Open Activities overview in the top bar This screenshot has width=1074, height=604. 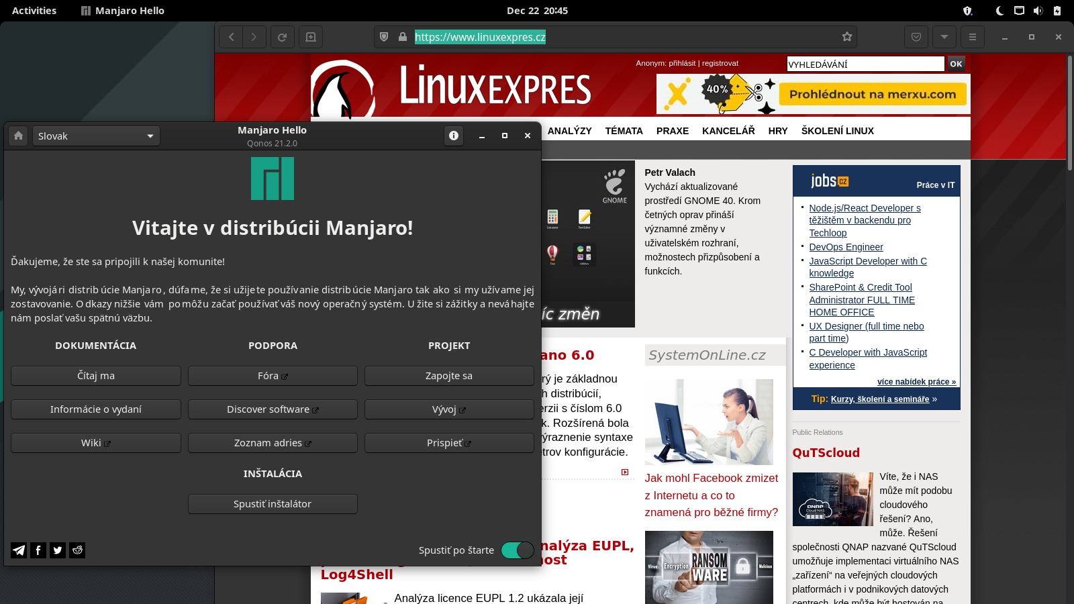pyautogui.click(x=34, y=11)
